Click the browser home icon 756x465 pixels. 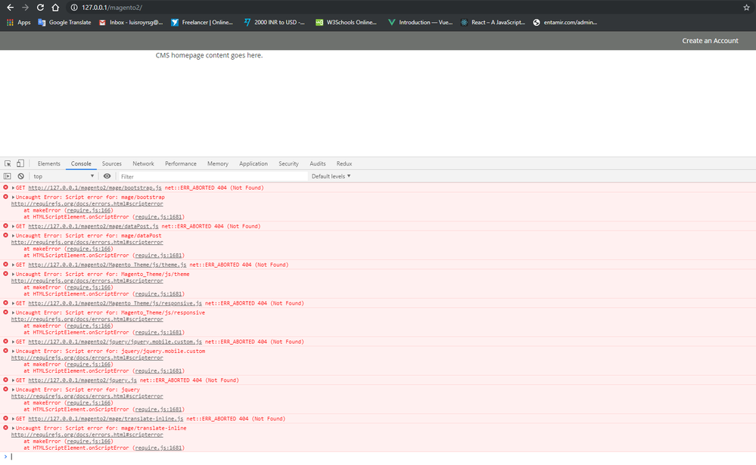pyautogui.click(x=55, y=7)
